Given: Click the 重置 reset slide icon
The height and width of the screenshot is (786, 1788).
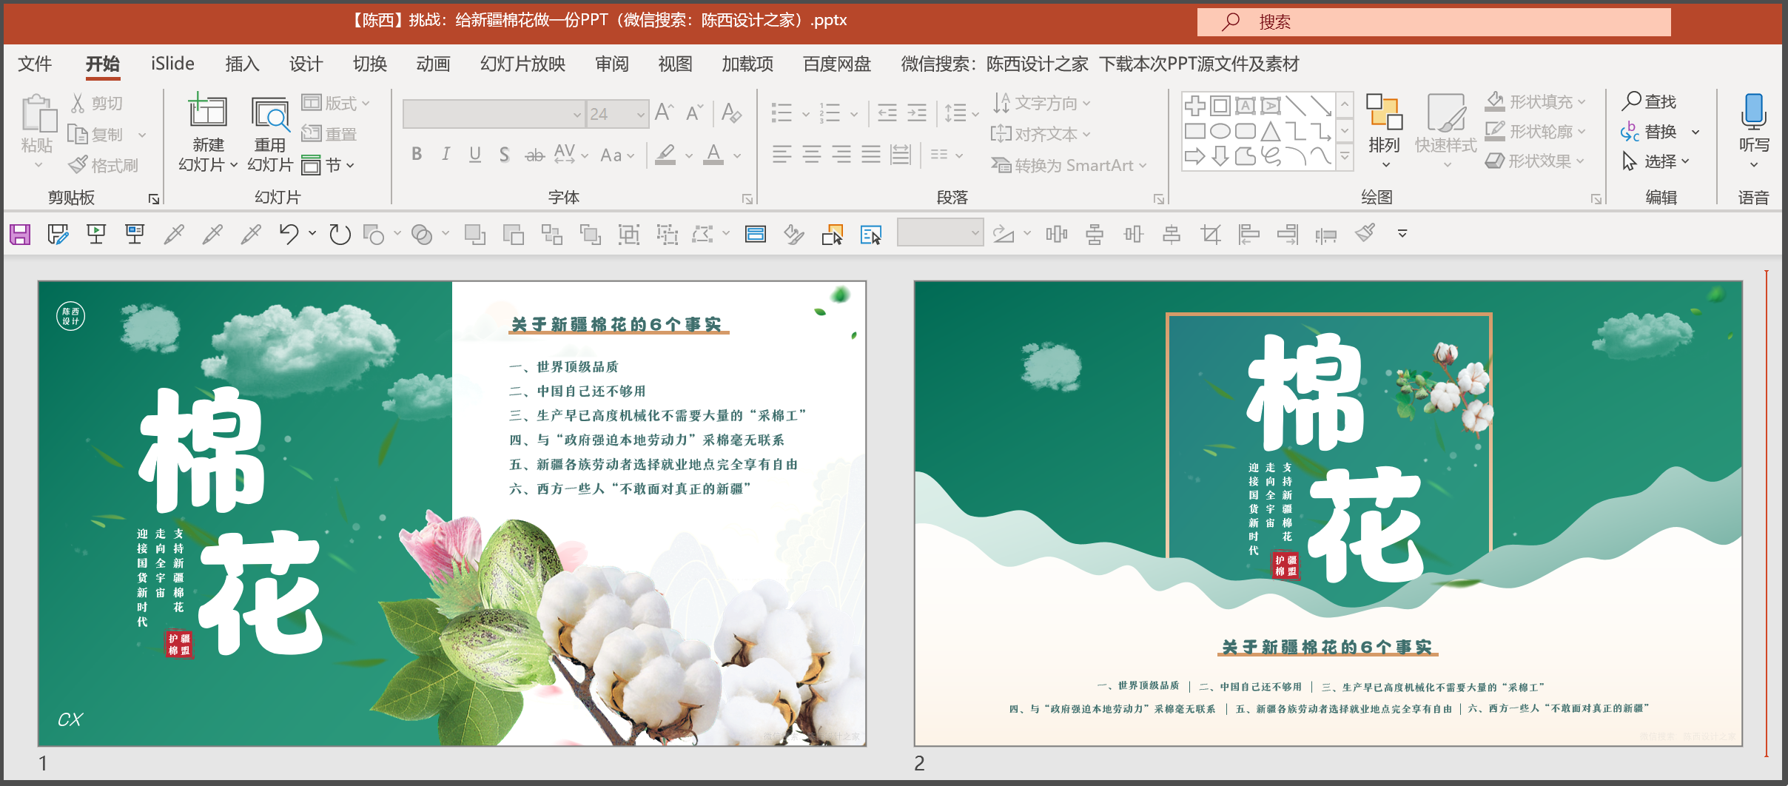Looking at the screenshot, I should tap(329, 134).
